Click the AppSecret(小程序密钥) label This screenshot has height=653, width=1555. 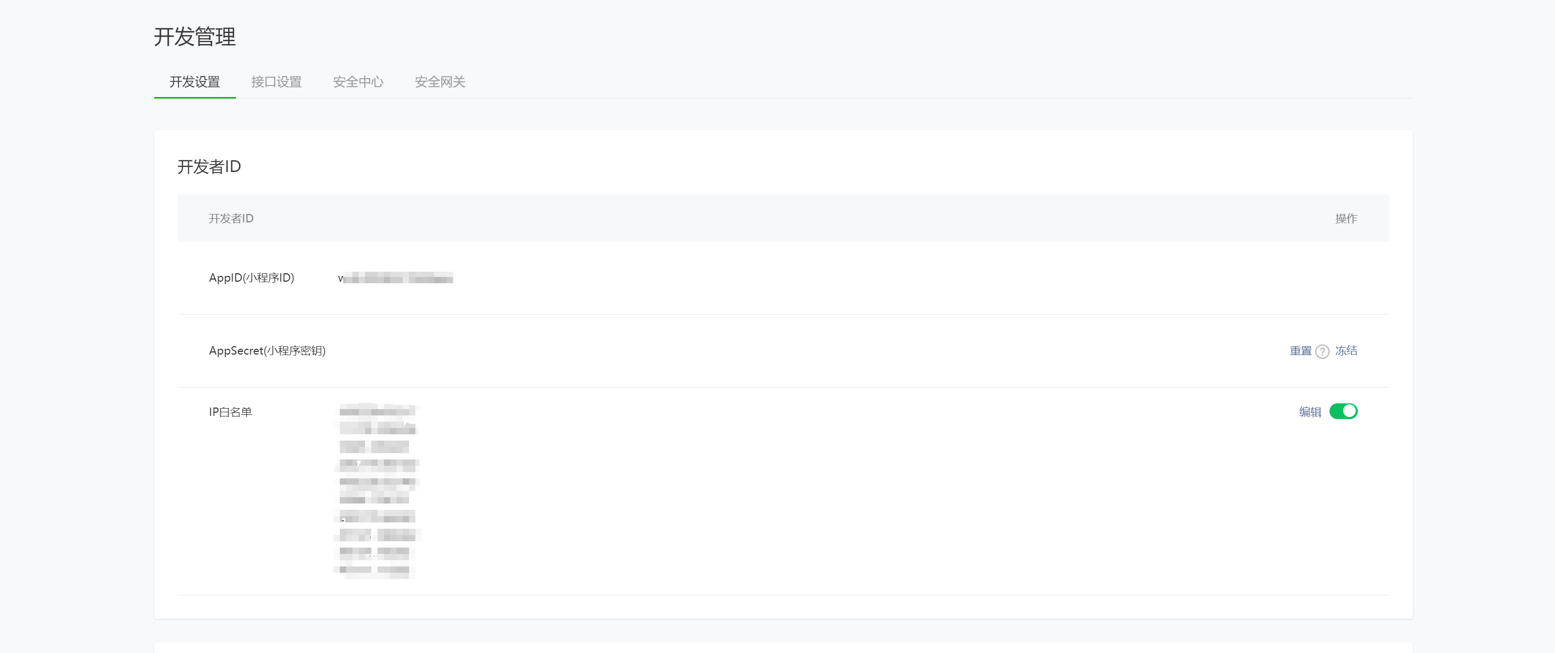267,351
